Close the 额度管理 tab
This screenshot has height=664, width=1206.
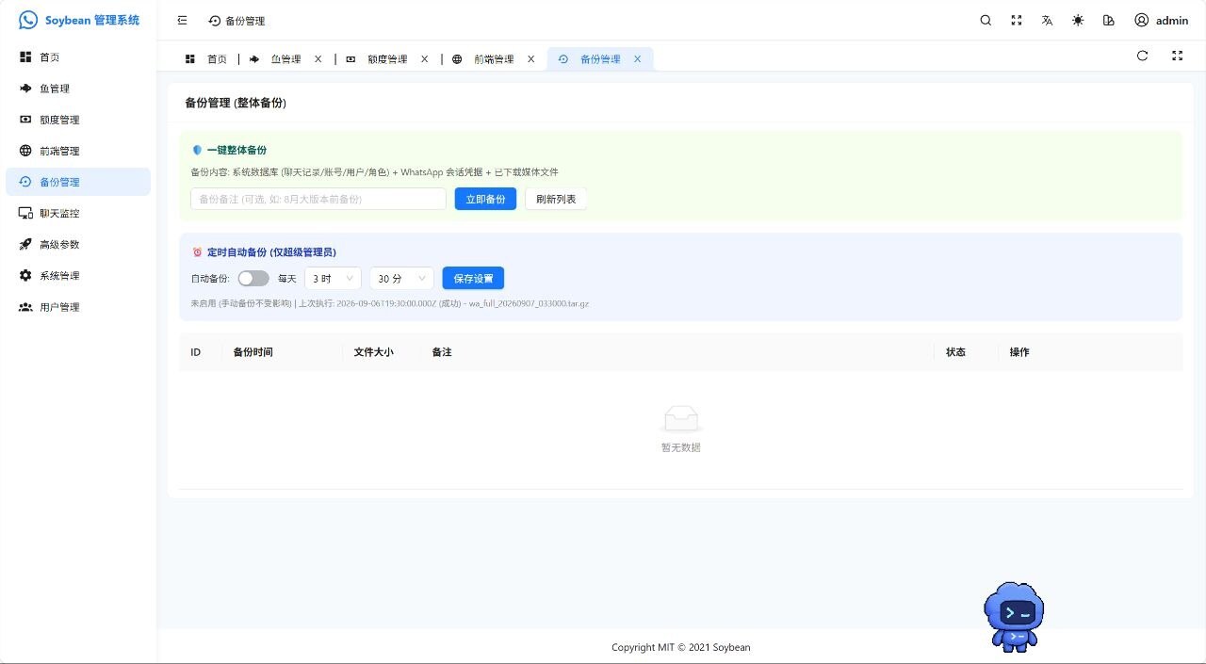[424, 58]
